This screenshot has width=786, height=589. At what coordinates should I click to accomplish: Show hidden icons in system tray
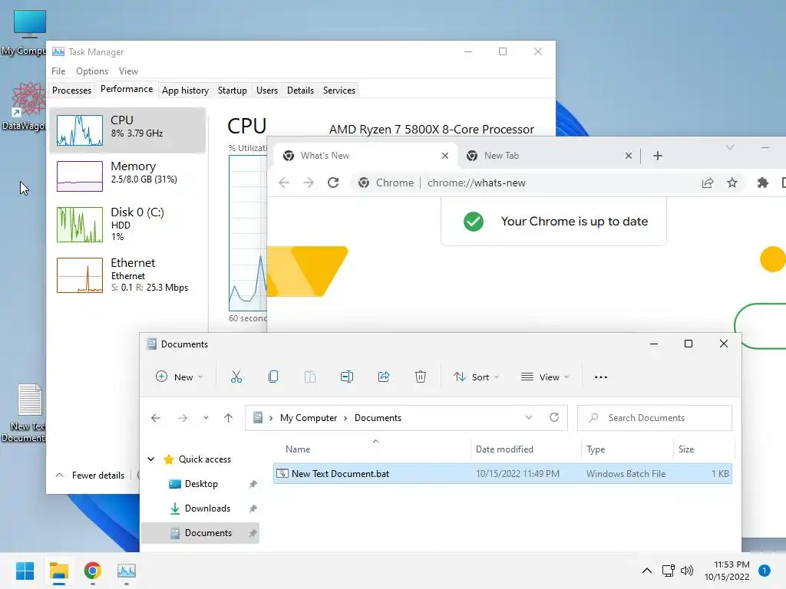point(647,571)
